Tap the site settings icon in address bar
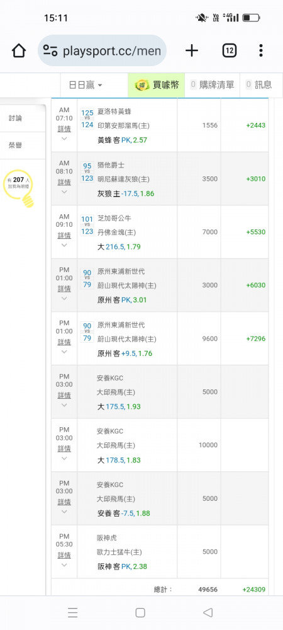Image resolution: width=283 pixels, height=630 pixels. tap(50, 50)
